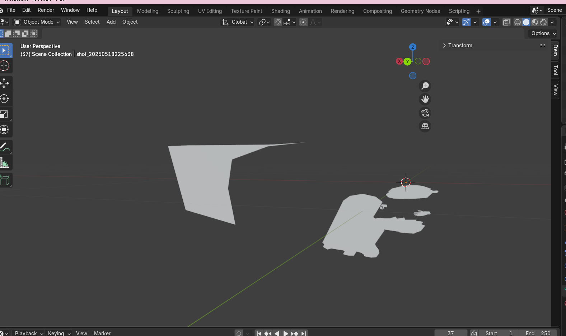Click the End frame field

click(538, 333)
